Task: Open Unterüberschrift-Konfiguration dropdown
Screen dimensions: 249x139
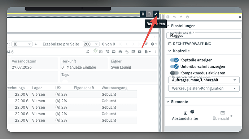Action: (x=204, y=80)
